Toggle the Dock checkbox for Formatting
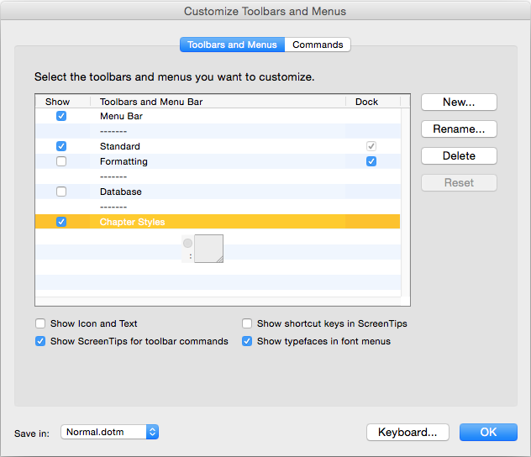The image size is (531, 457). pos(371,161)
